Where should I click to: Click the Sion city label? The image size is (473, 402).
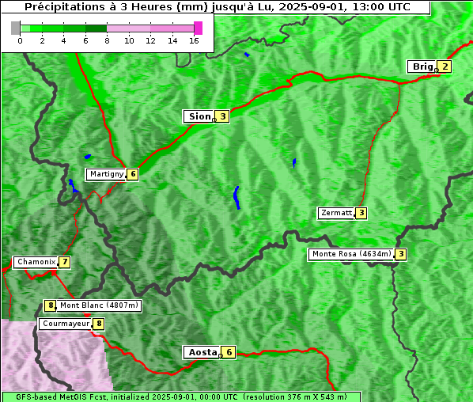tap(199, 116)
